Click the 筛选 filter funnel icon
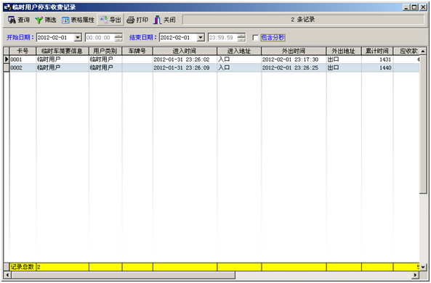 tap(39, 20)
